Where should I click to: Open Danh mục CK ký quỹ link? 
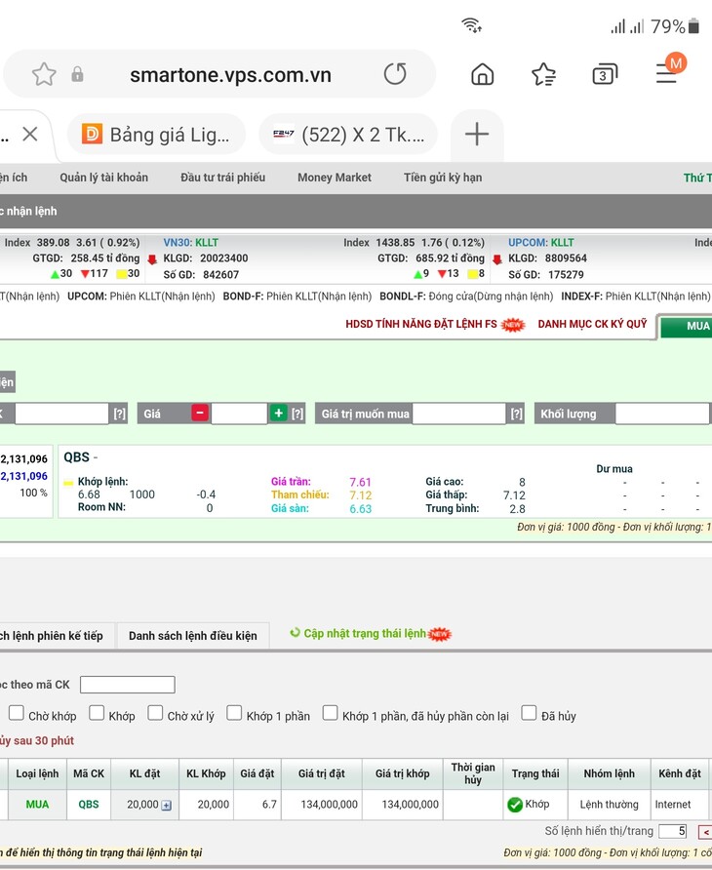(x=592, y=324)
